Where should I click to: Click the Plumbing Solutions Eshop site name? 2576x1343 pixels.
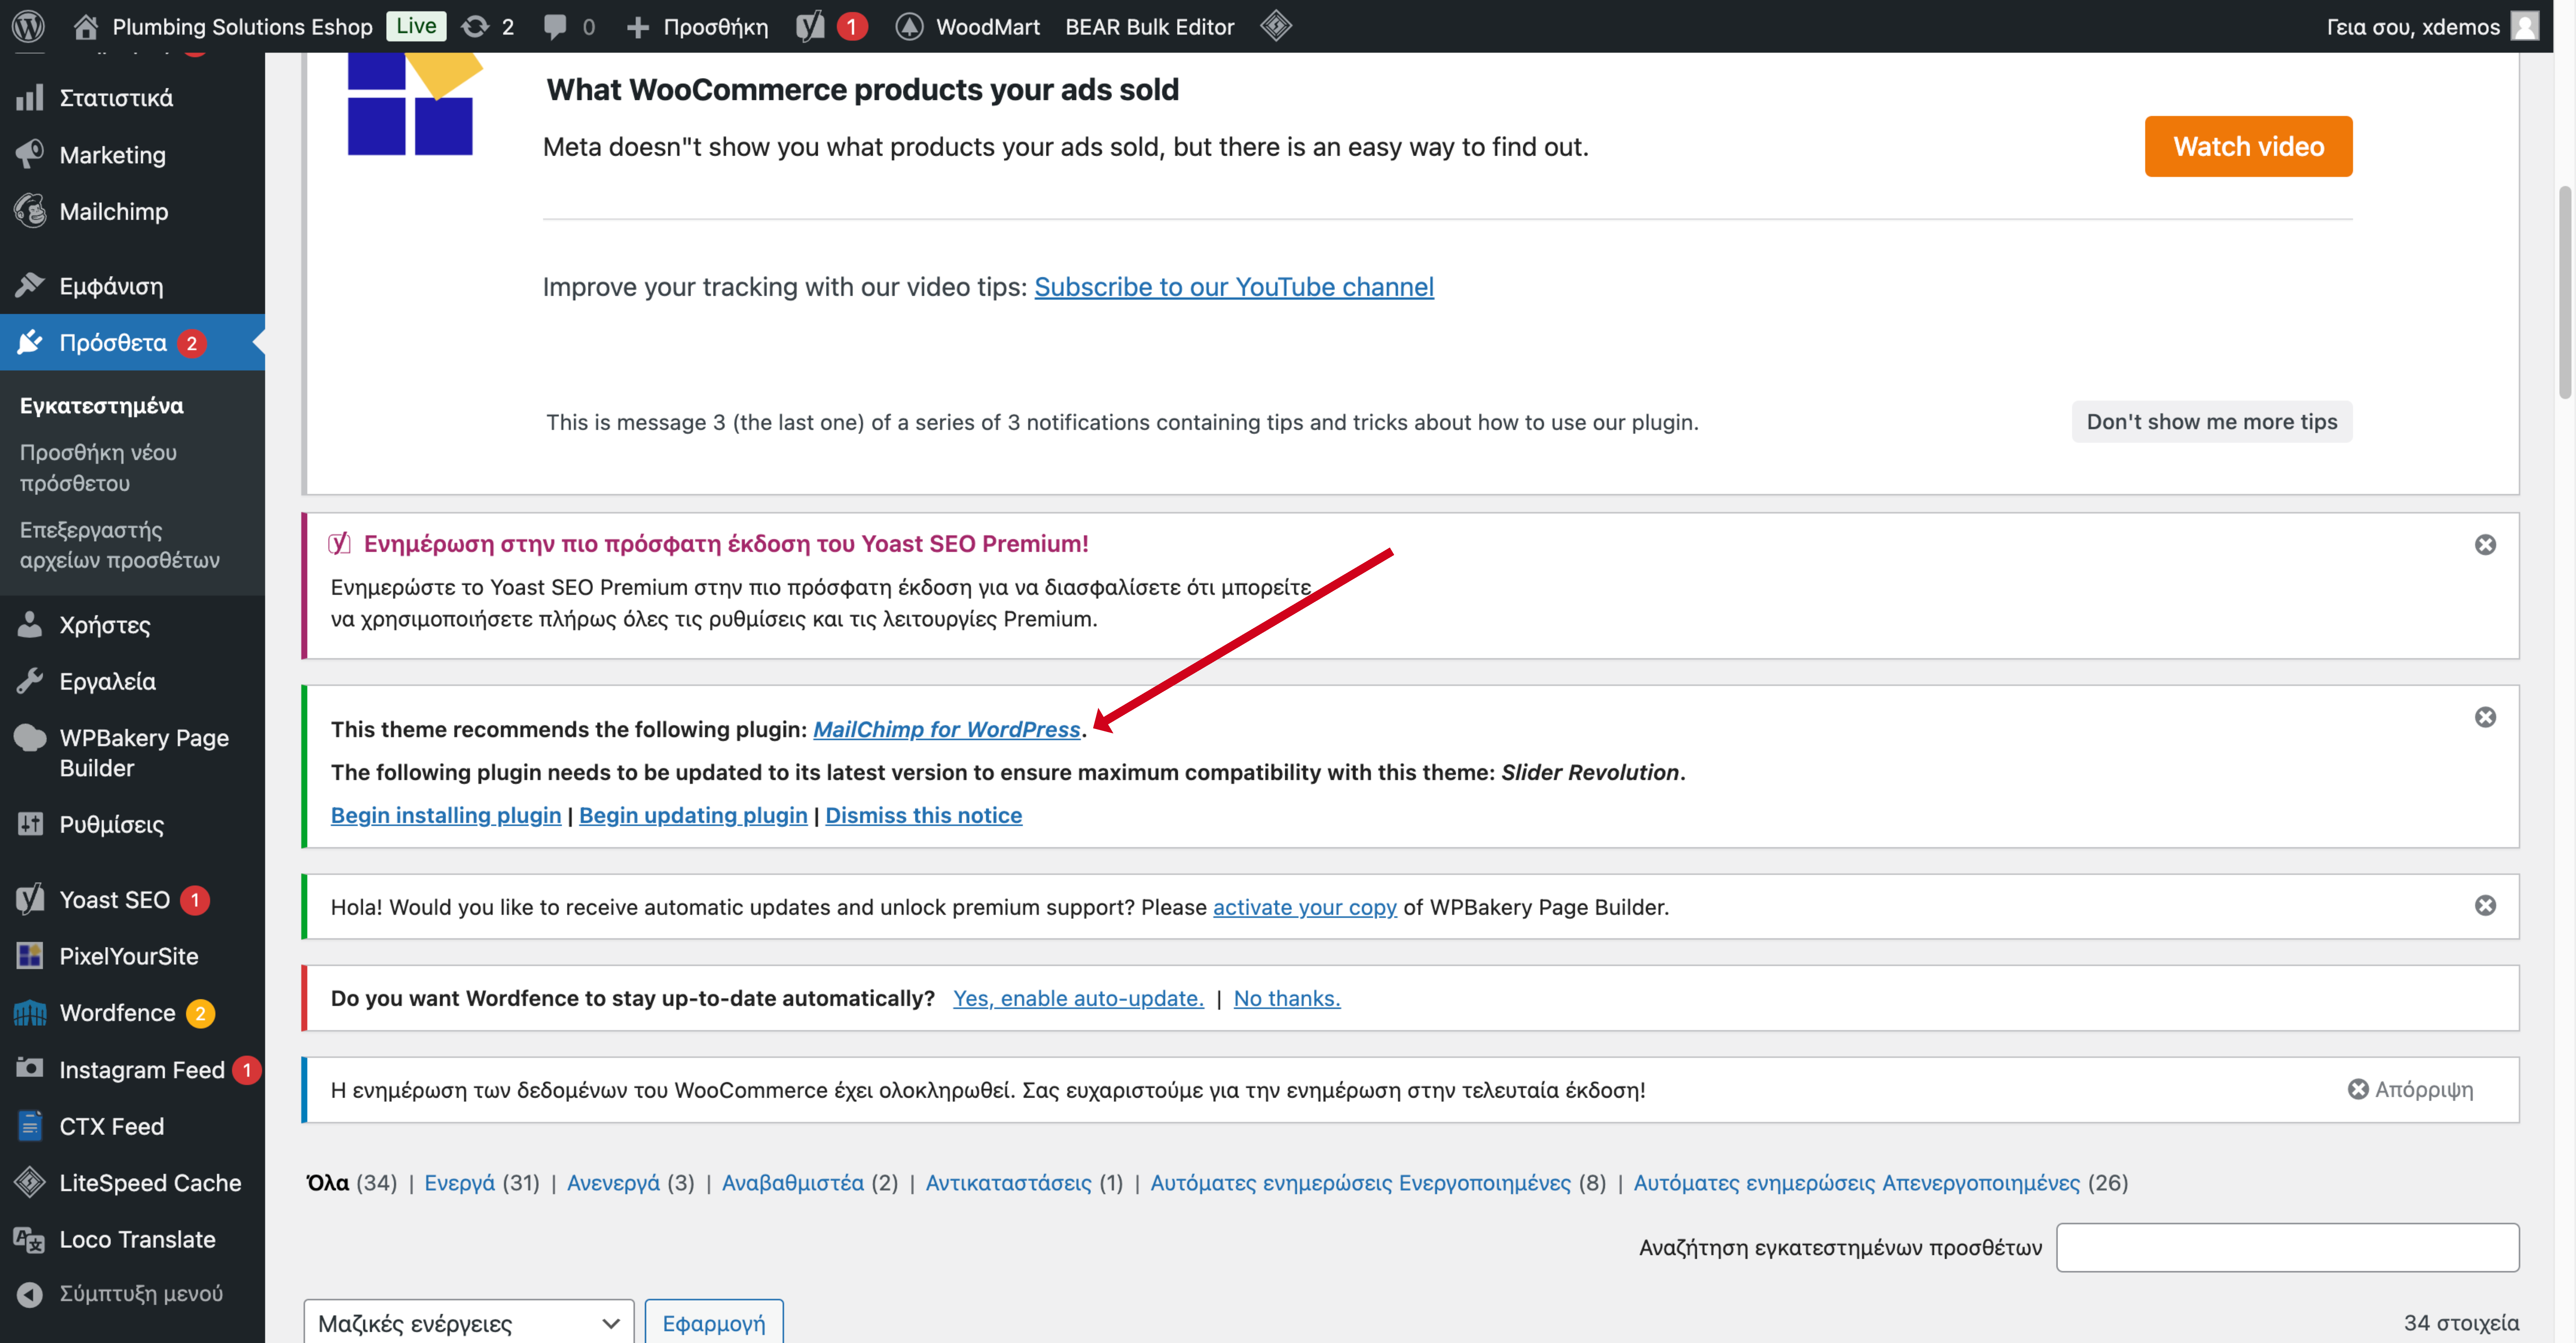[242, 27]
